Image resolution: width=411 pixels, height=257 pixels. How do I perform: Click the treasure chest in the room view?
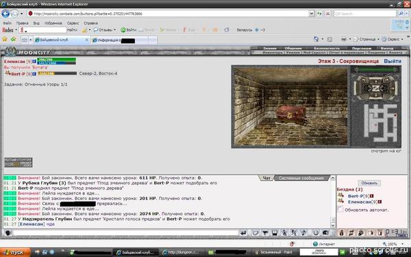coord(290,114)
